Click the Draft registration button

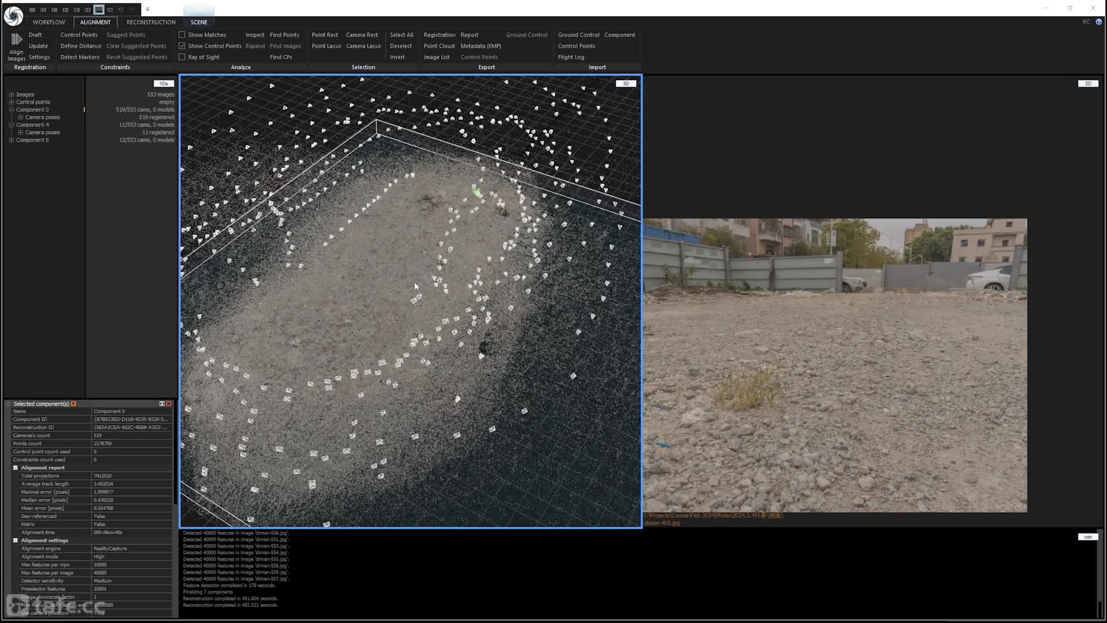(x=35, y=35)
